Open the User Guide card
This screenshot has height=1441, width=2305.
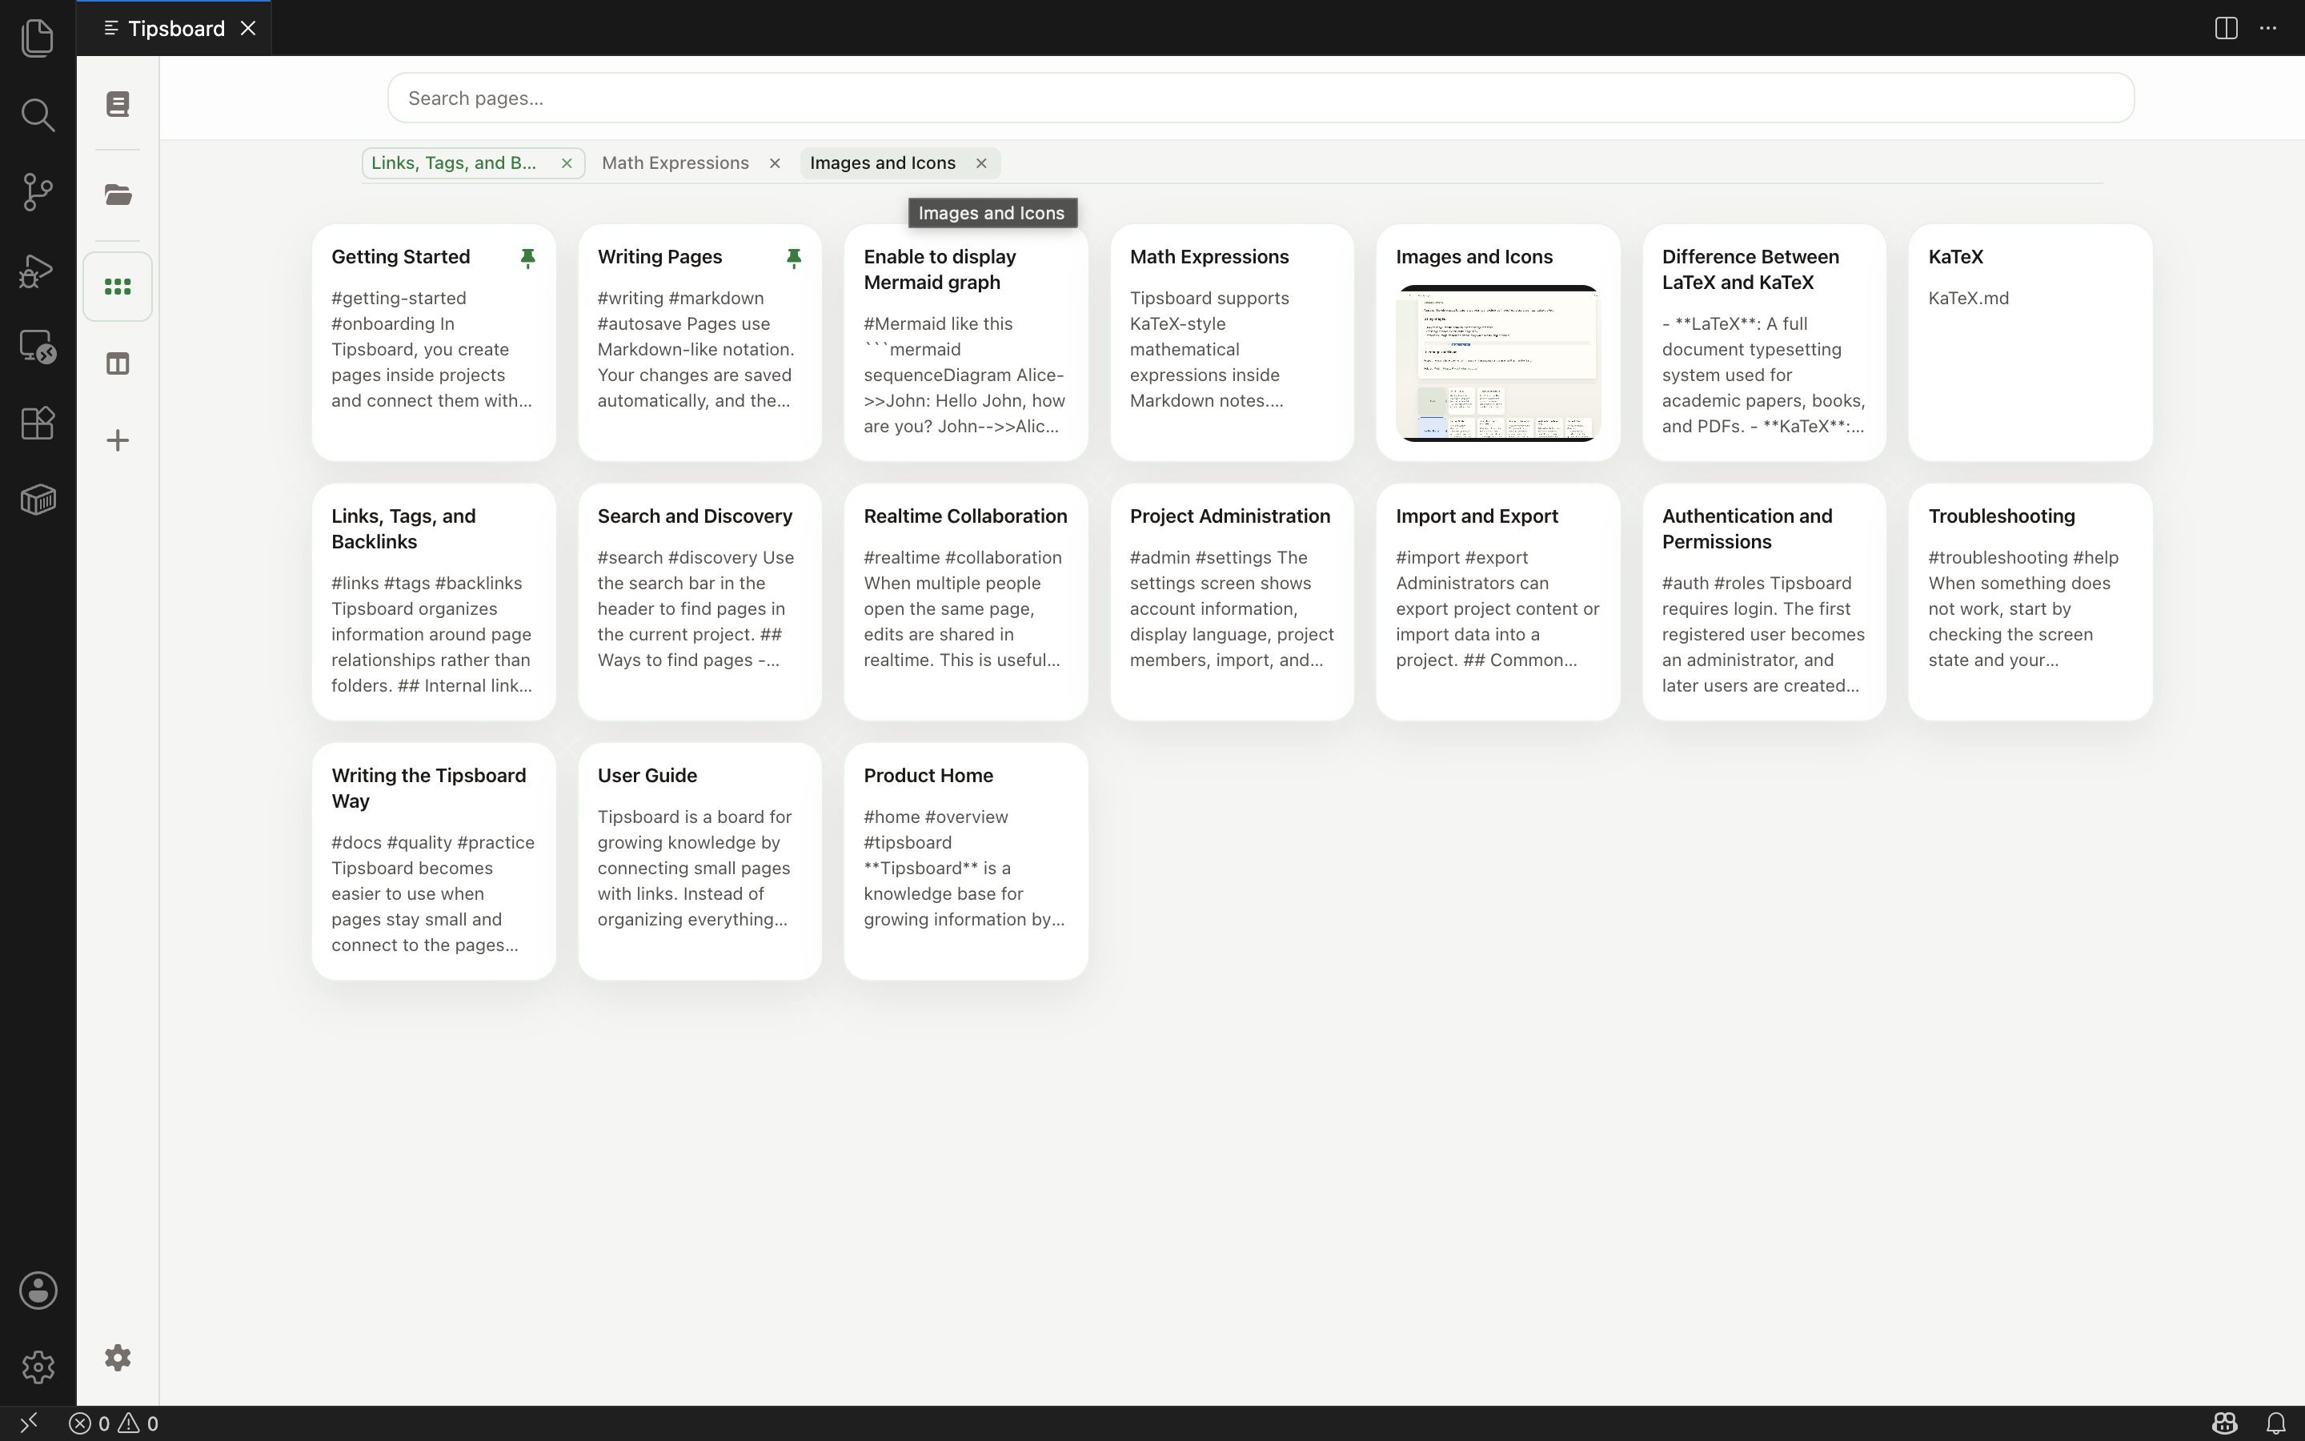[700, 861]
